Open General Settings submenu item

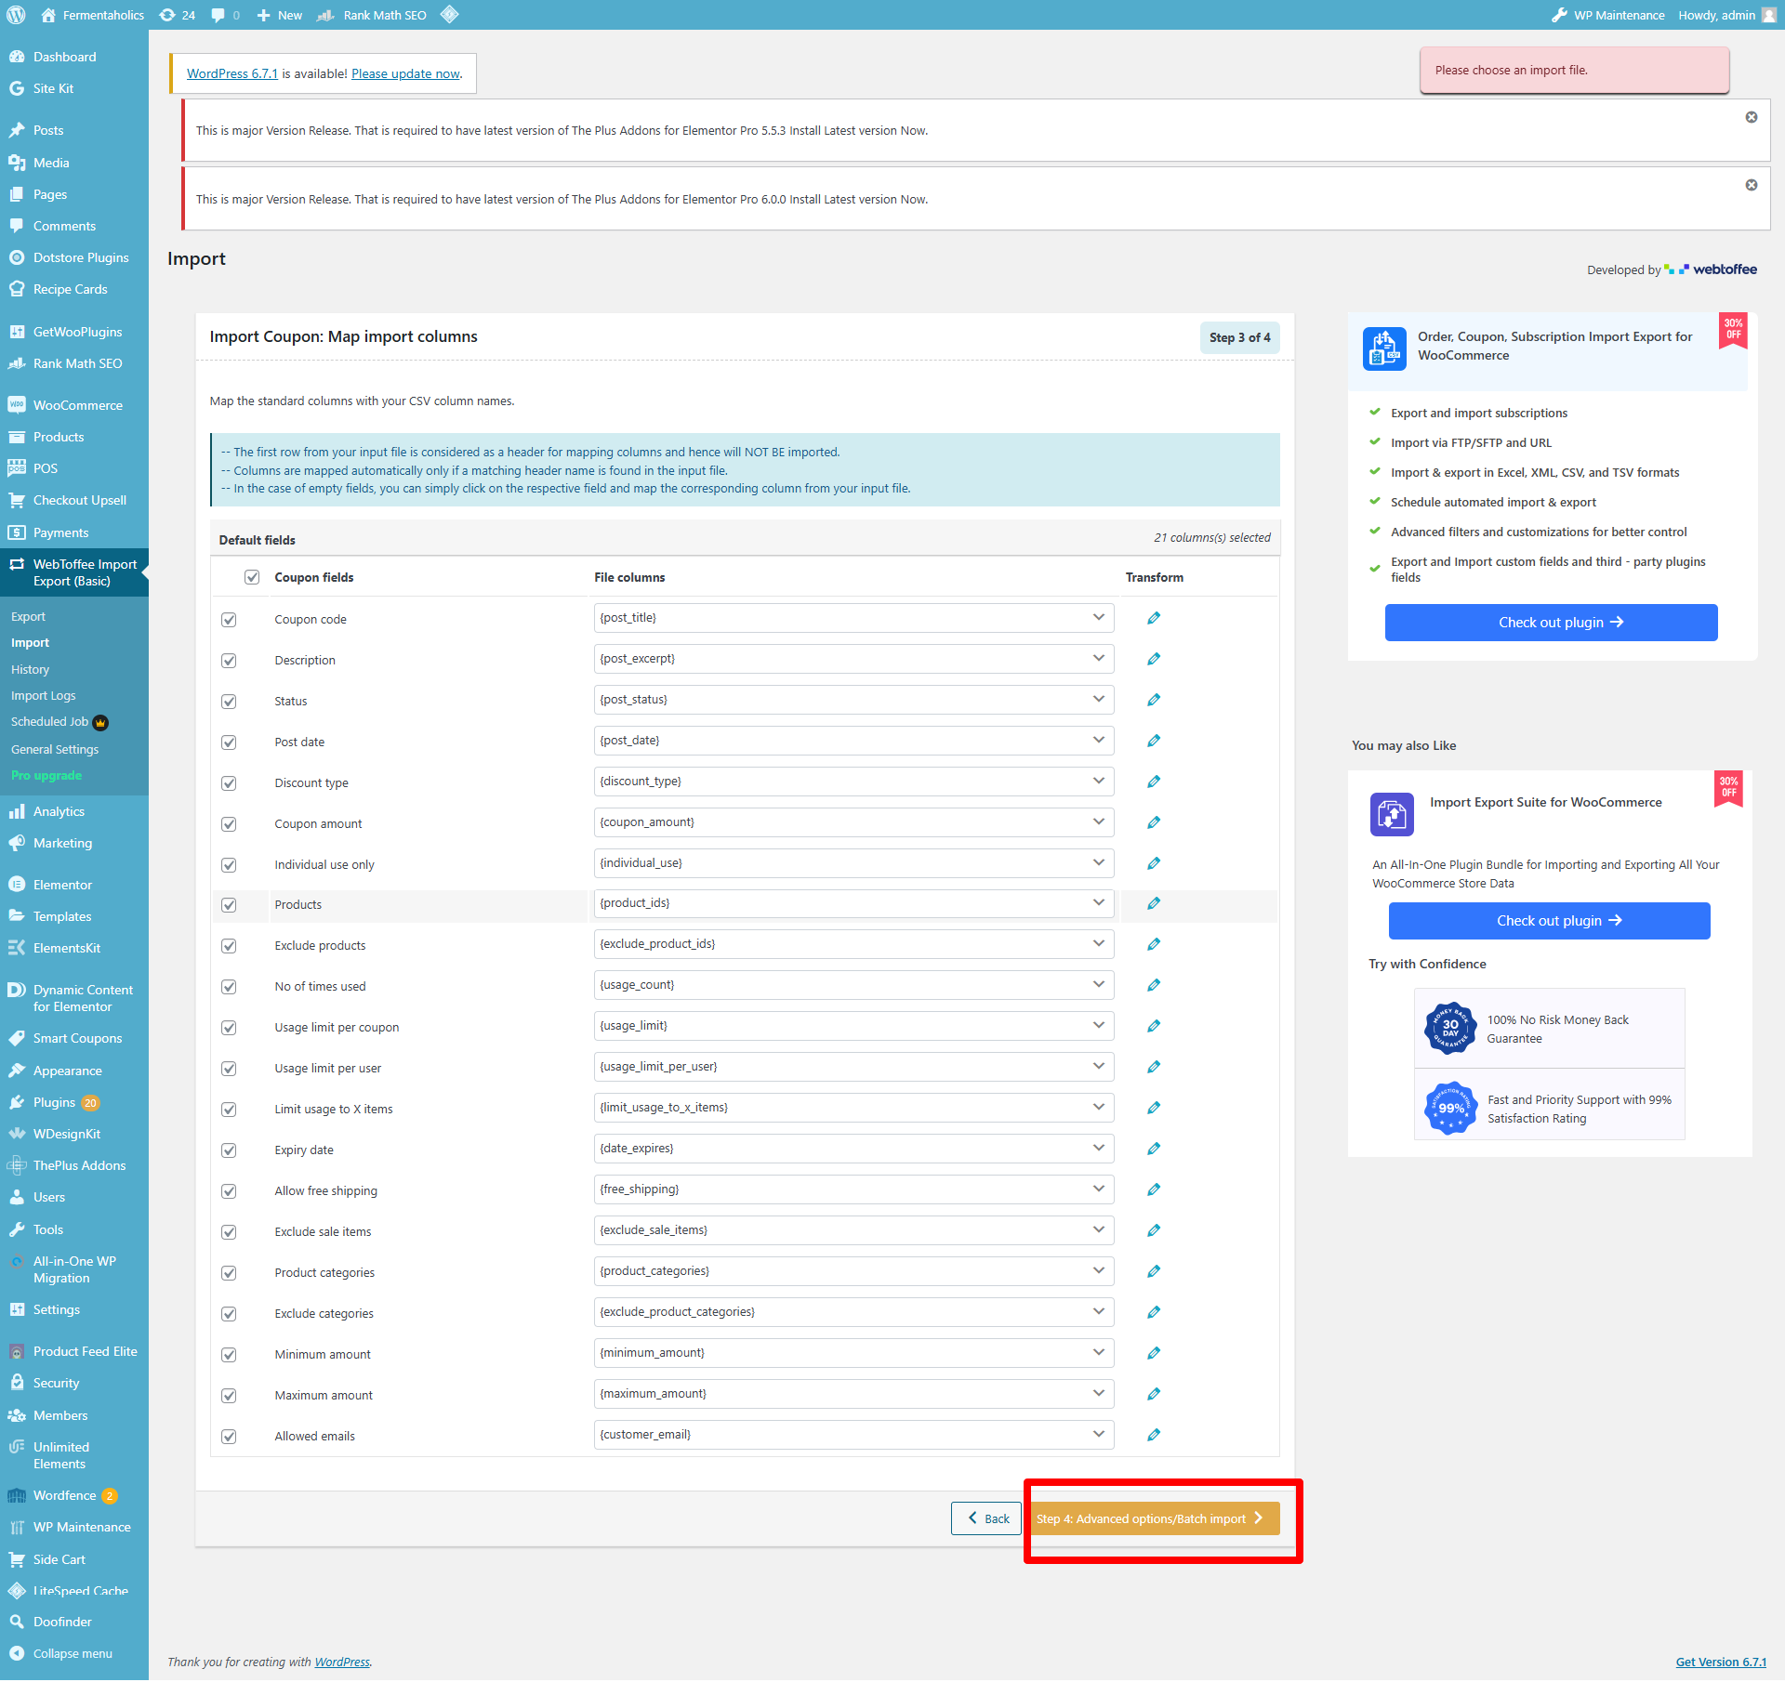pos(55,750)
